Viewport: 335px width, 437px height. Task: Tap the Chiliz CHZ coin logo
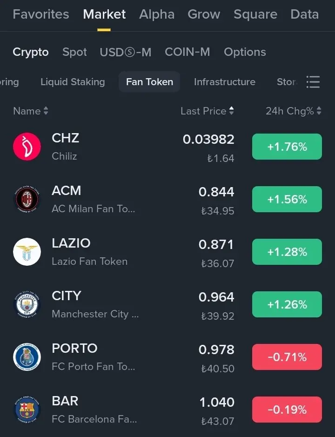[x=27, y=147]
